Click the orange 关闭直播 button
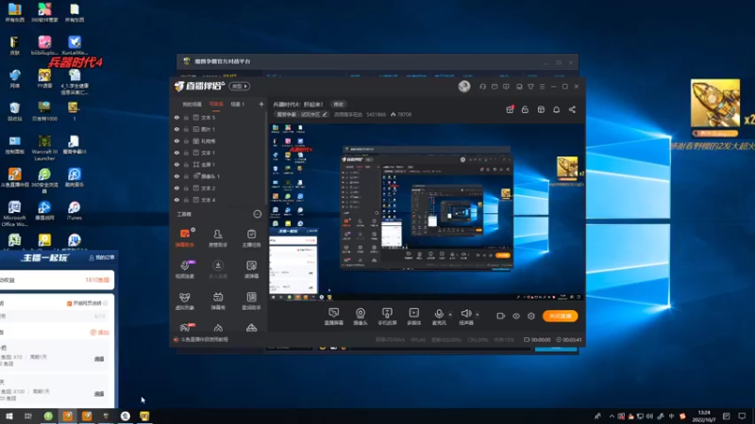Image resolution: width=755 pixels, height=424 pixels. pos(561,316)
